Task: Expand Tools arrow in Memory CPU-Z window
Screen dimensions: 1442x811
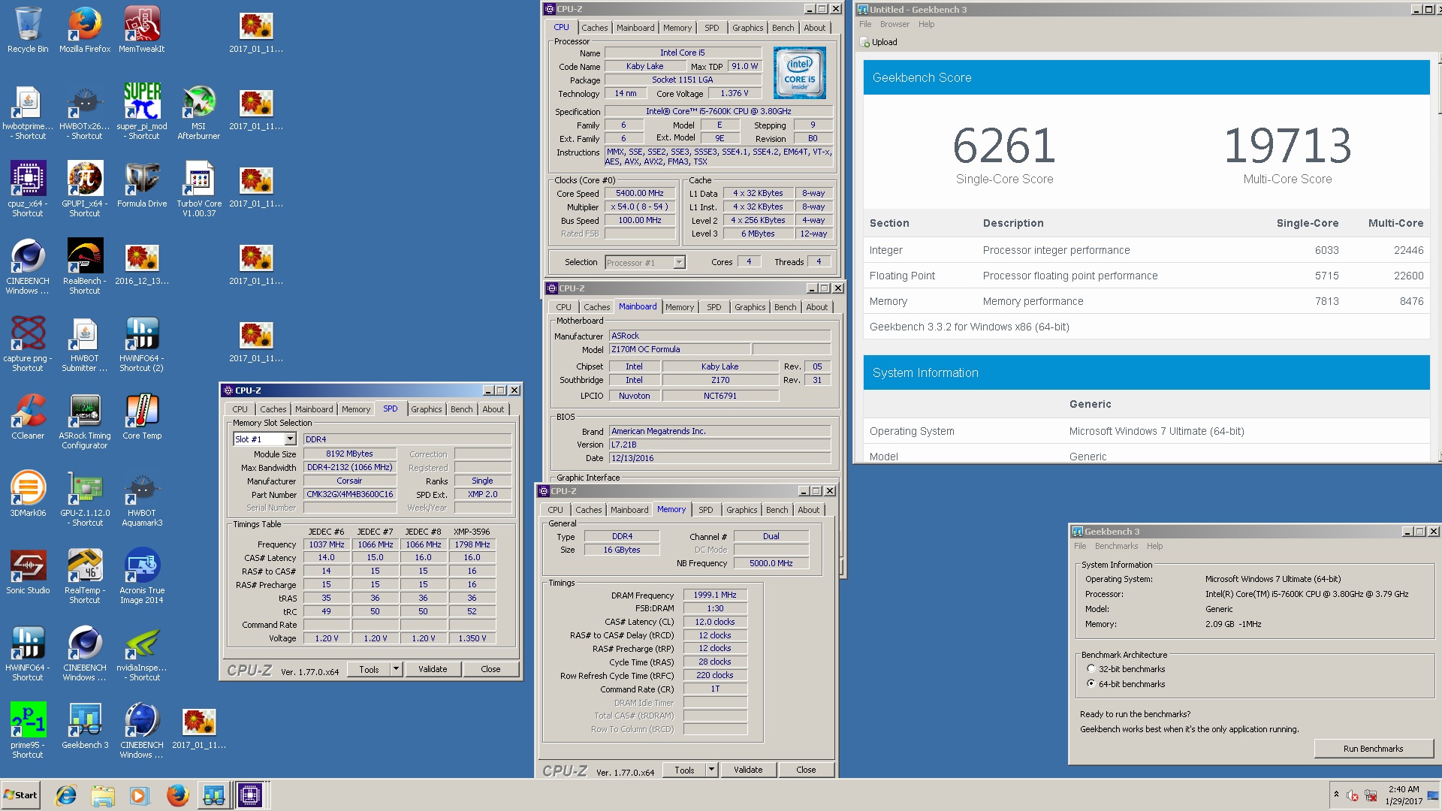Action: coord(711,770)
